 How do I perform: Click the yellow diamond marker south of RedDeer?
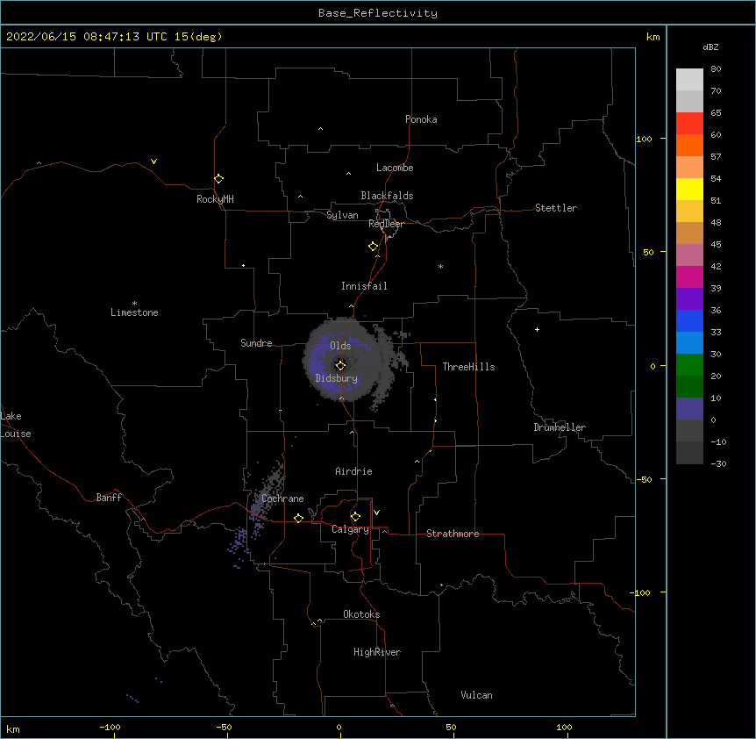374,247
